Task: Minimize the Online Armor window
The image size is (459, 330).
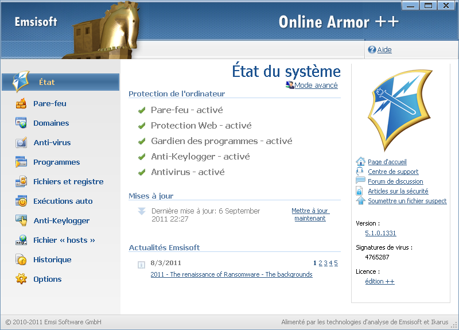Action: click(x=410, y=5)
